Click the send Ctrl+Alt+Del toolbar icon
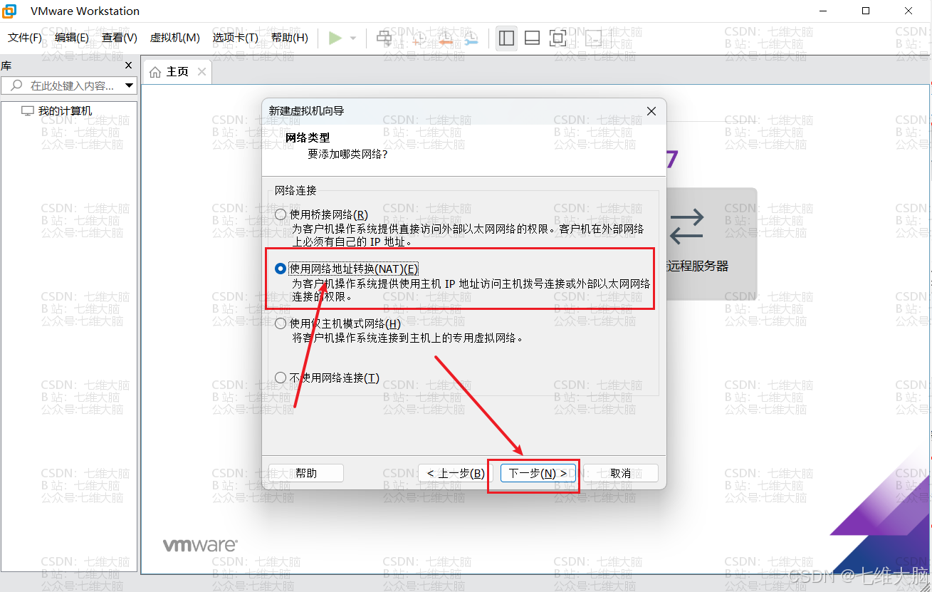The image size is (932, 592). point(384,38)
